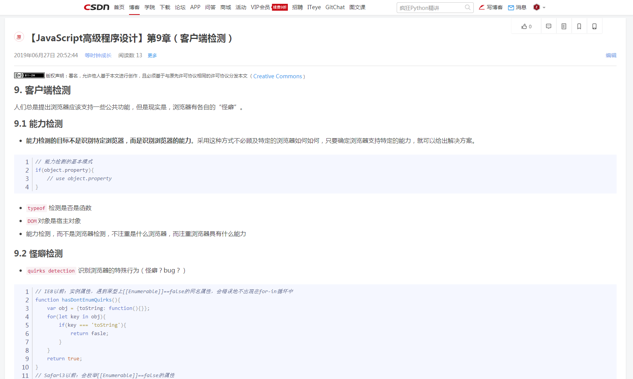Click the CSDN logo
The width and height of the screenshot is (633, 379).
pos(96,7)
